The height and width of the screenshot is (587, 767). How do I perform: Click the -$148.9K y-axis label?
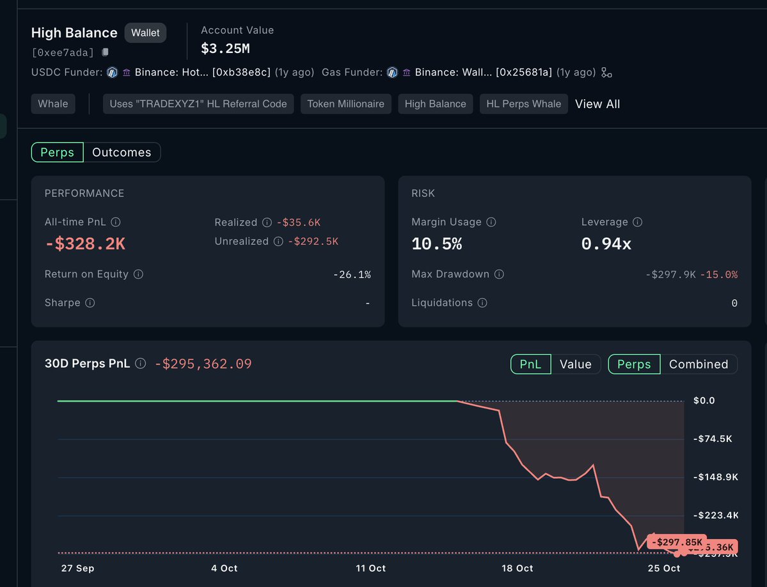[716, 477]
